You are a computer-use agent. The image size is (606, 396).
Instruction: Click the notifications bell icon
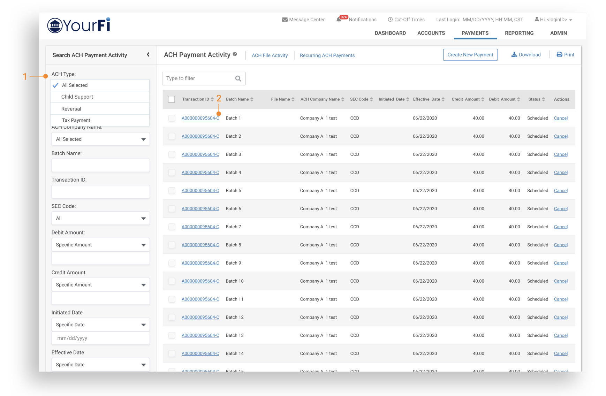point(339,20)
